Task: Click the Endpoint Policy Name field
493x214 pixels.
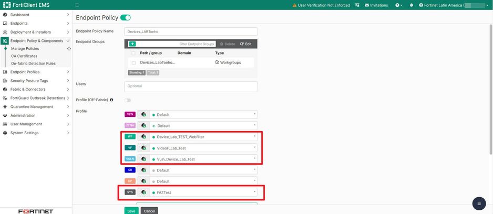Action: tap(191, 31)
